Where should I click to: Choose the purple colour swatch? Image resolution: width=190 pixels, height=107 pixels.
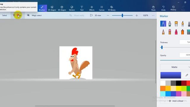pos(179,94)
